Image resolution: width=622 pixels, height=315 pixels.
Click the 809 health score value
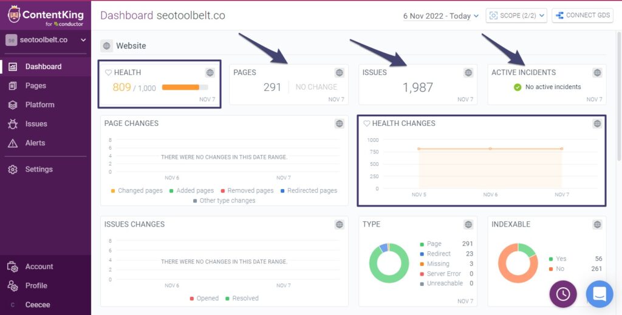coord(121,87)
